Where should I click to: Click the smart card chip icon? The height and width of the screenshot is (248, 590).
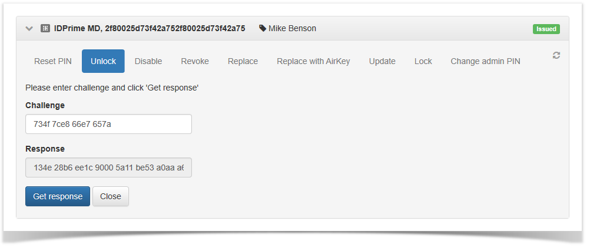click(45, 28)
